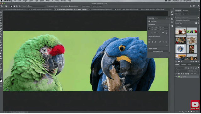
Task: Toggle Lock Image Pixels brush icon
Action: tap(181, 74)
